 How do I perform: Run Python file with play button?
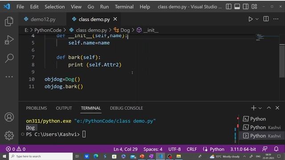click(x=250, y=19)
